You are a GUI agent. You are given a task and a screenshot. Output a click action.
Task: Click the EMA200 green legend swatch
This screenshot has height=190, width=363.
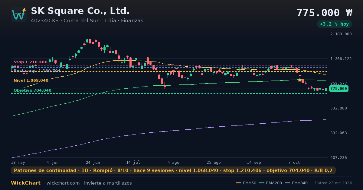coord(262,183)
